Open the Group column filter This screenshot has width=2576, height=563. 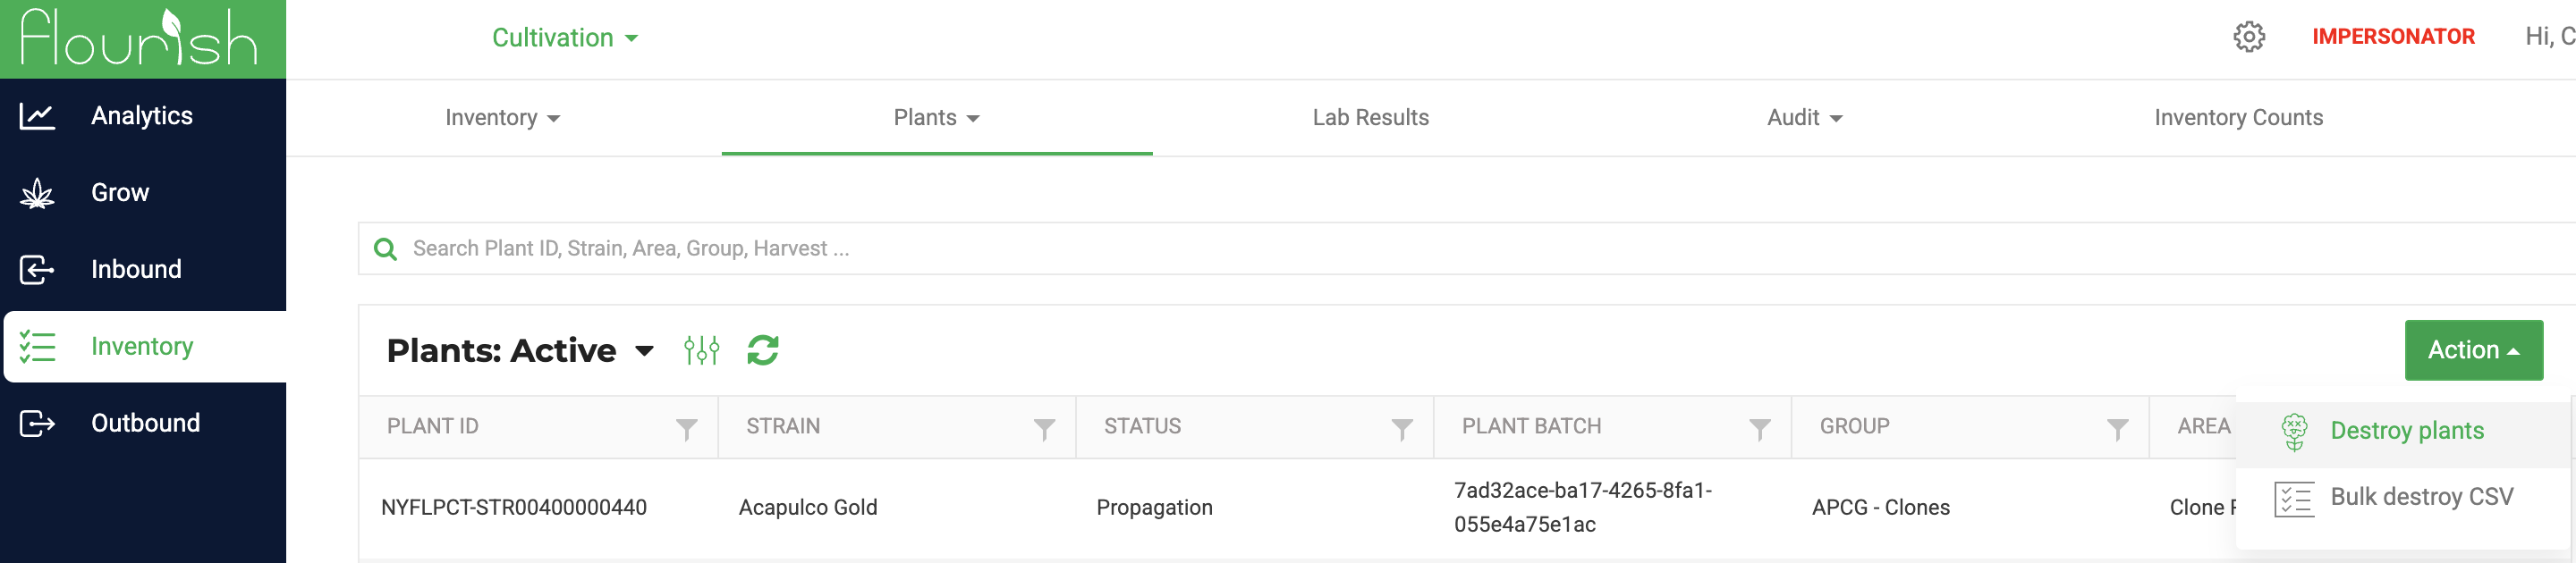(x=2117, y=429)
